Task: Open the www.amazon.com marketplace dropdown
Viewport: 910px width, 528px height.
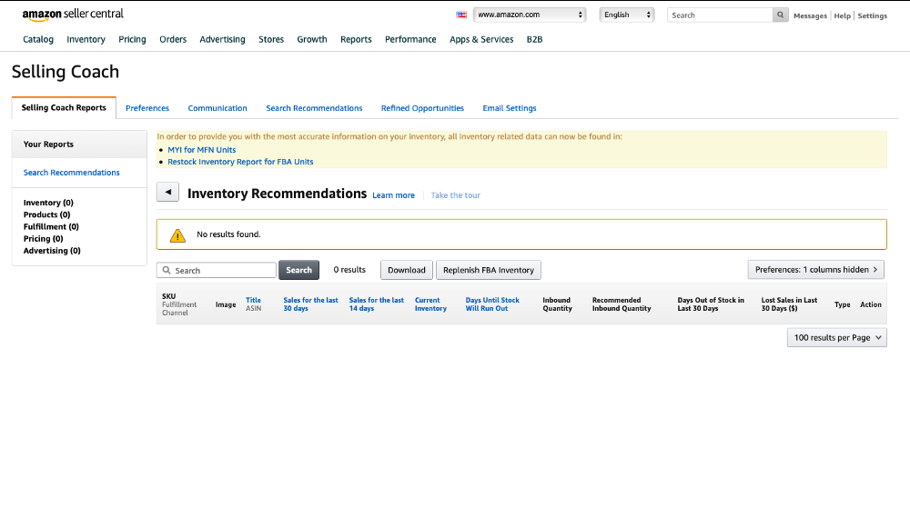Action: 530,15
